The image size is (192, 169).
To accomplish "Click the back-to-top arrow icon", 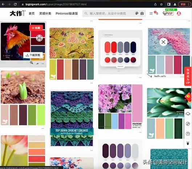I will pos(188,143).
